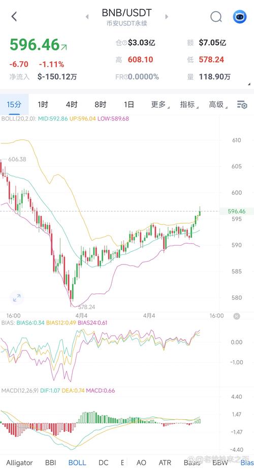Click the info icon beside FR
Viewport: 254px width, 469px height.
(126, 77)
